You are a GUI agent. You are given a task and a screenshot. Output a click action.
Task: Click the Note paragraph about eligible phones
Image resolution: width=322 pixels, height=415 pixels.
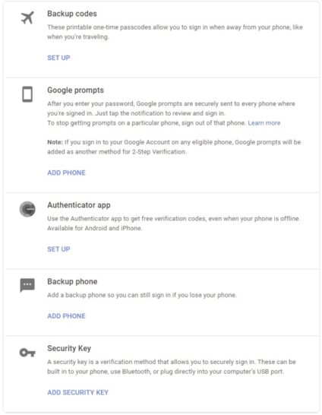tap(174, 147)
